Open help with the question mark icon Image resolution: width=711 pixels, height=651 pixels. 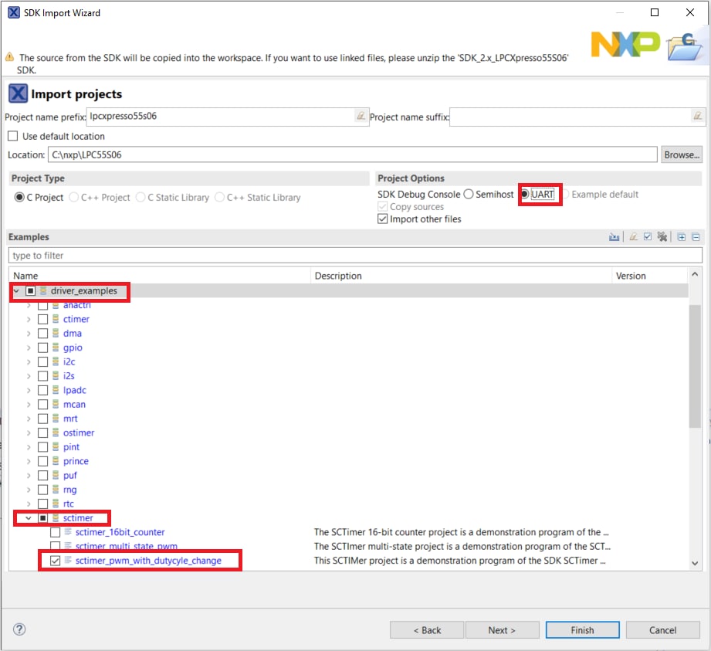point(19,629)
